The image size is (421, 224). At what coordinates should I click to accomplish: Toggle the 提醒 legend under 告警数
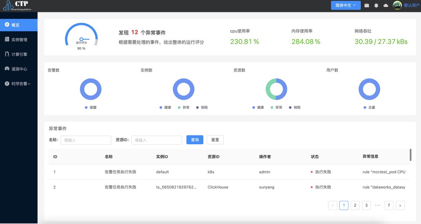tap(91, 107)
